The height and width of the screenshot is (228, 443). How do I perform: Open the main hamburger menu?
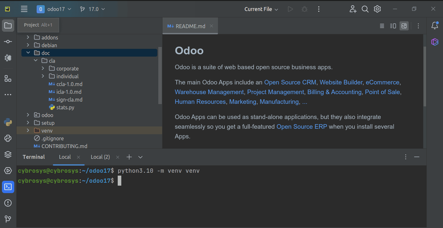click(x=24, y=9)
